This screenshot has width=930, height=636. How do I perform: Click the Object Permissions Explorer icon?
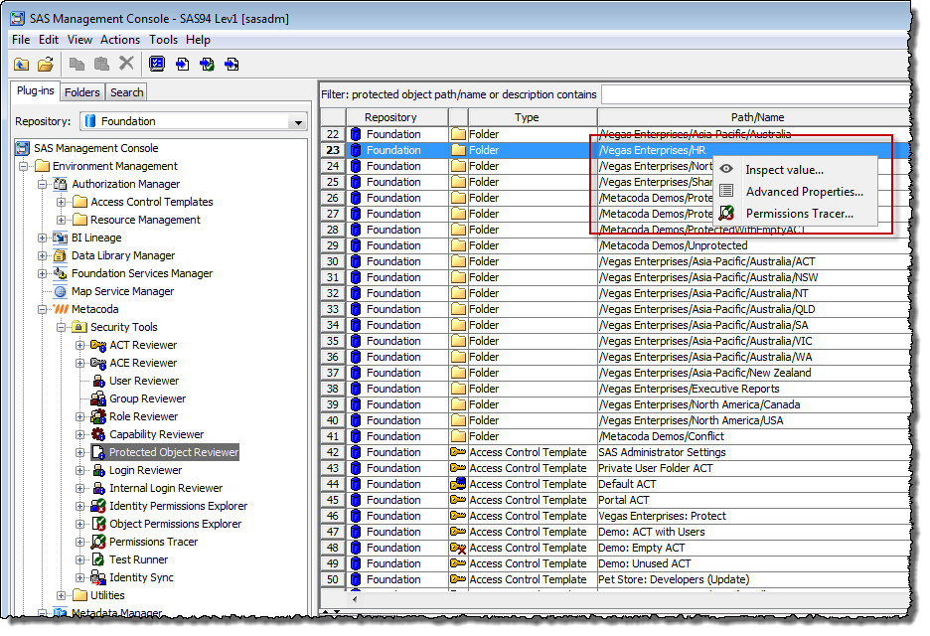coord(99,524)
